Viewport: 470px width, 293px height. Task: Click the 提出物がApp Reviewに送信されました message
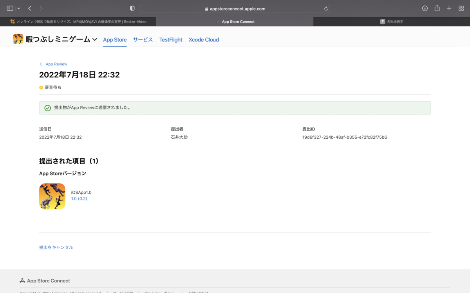(x=92, y=107)
